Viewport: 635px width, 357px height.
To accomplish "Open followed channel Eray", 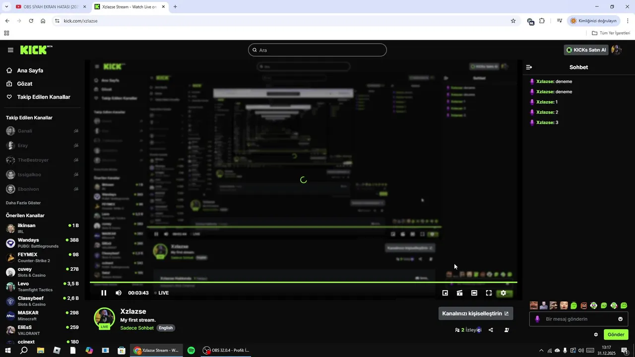I will tap(42, 145).
